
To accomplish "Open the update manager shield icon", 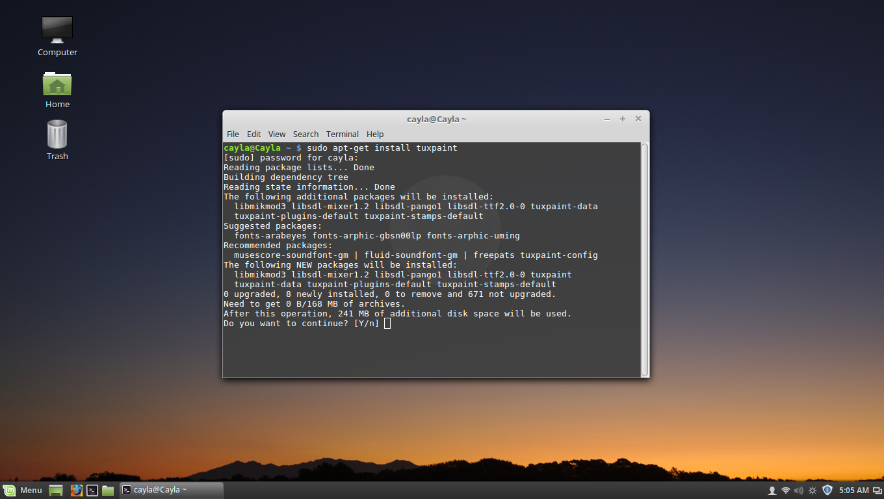I will [x=827, y=490].
